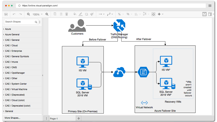Expand the CAE / OpsManager category
The width and height of the screenshot is (217, 122).
click(x=22, y=73)
